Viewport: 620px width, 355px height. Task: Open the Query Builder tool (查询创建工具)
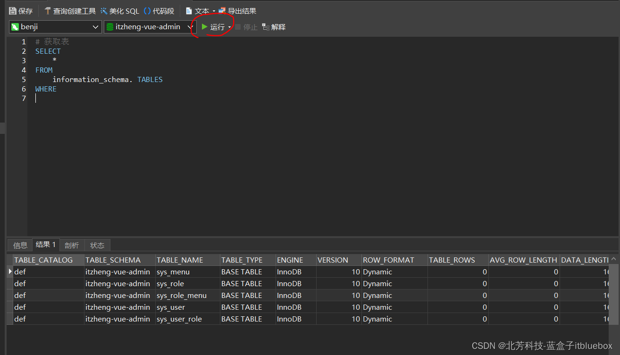point(70,11)
